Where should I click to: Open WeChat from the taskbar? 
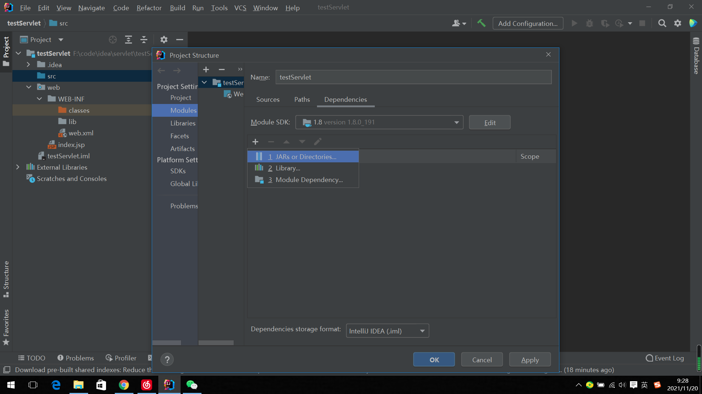pyautogui.click(x=192, y=385)
